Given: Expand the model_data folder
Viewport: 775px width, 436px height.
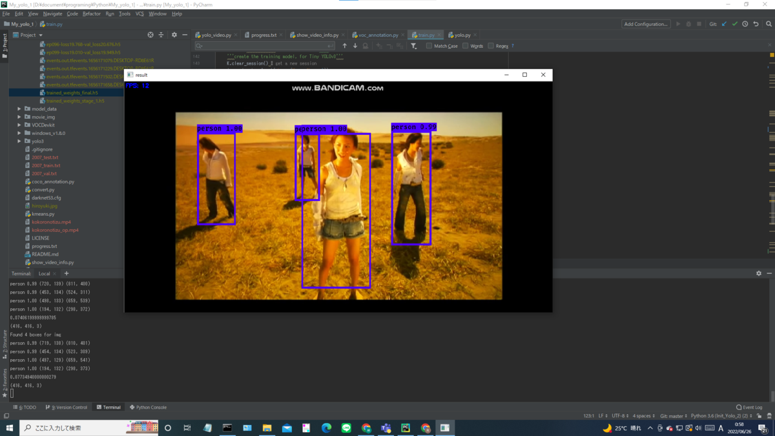Looking at the screenshot, I should click(19, 109).
